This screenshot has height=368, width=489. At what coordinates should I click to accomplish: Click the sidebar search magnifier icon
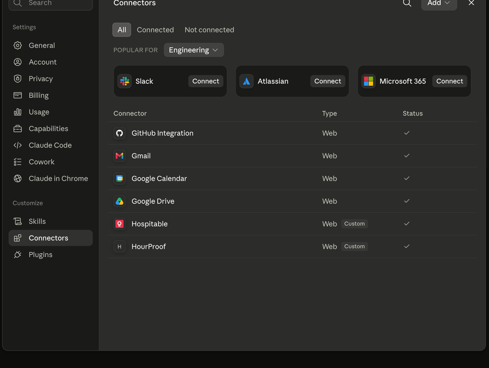[18, 3]
